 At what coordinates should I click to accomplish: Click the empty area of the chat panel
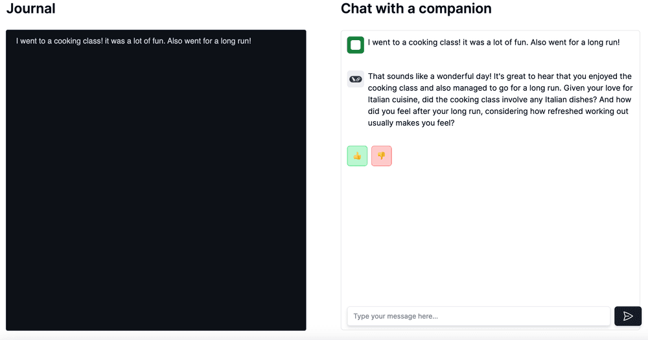(x=490, y=236)
